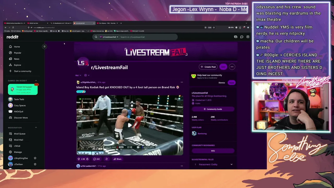The height and width of the screenshot is (188, 334).
Task: Open the Native American Day bookmark
Action: pos(97,31)
